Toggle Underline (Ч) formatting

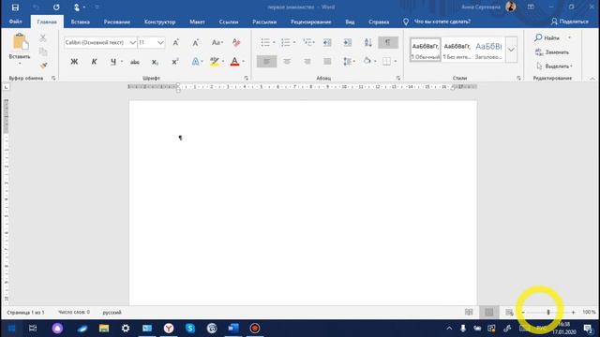[x=113, y=62]
